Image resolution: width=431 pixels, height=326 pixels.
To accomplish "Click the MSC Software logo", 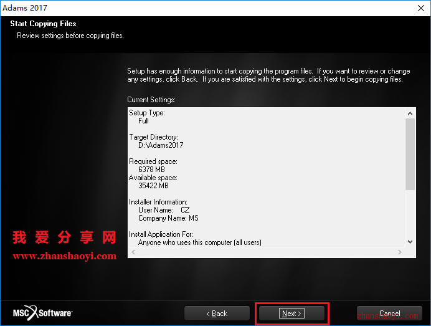I will 42,313.
